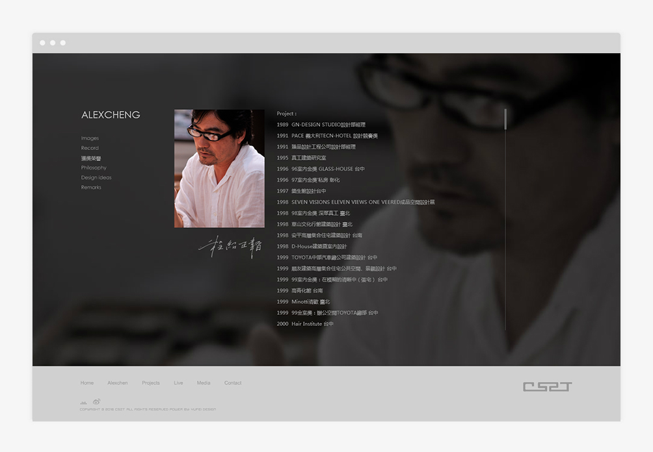Click the CSZT logo in footer

tap(547, 387)
